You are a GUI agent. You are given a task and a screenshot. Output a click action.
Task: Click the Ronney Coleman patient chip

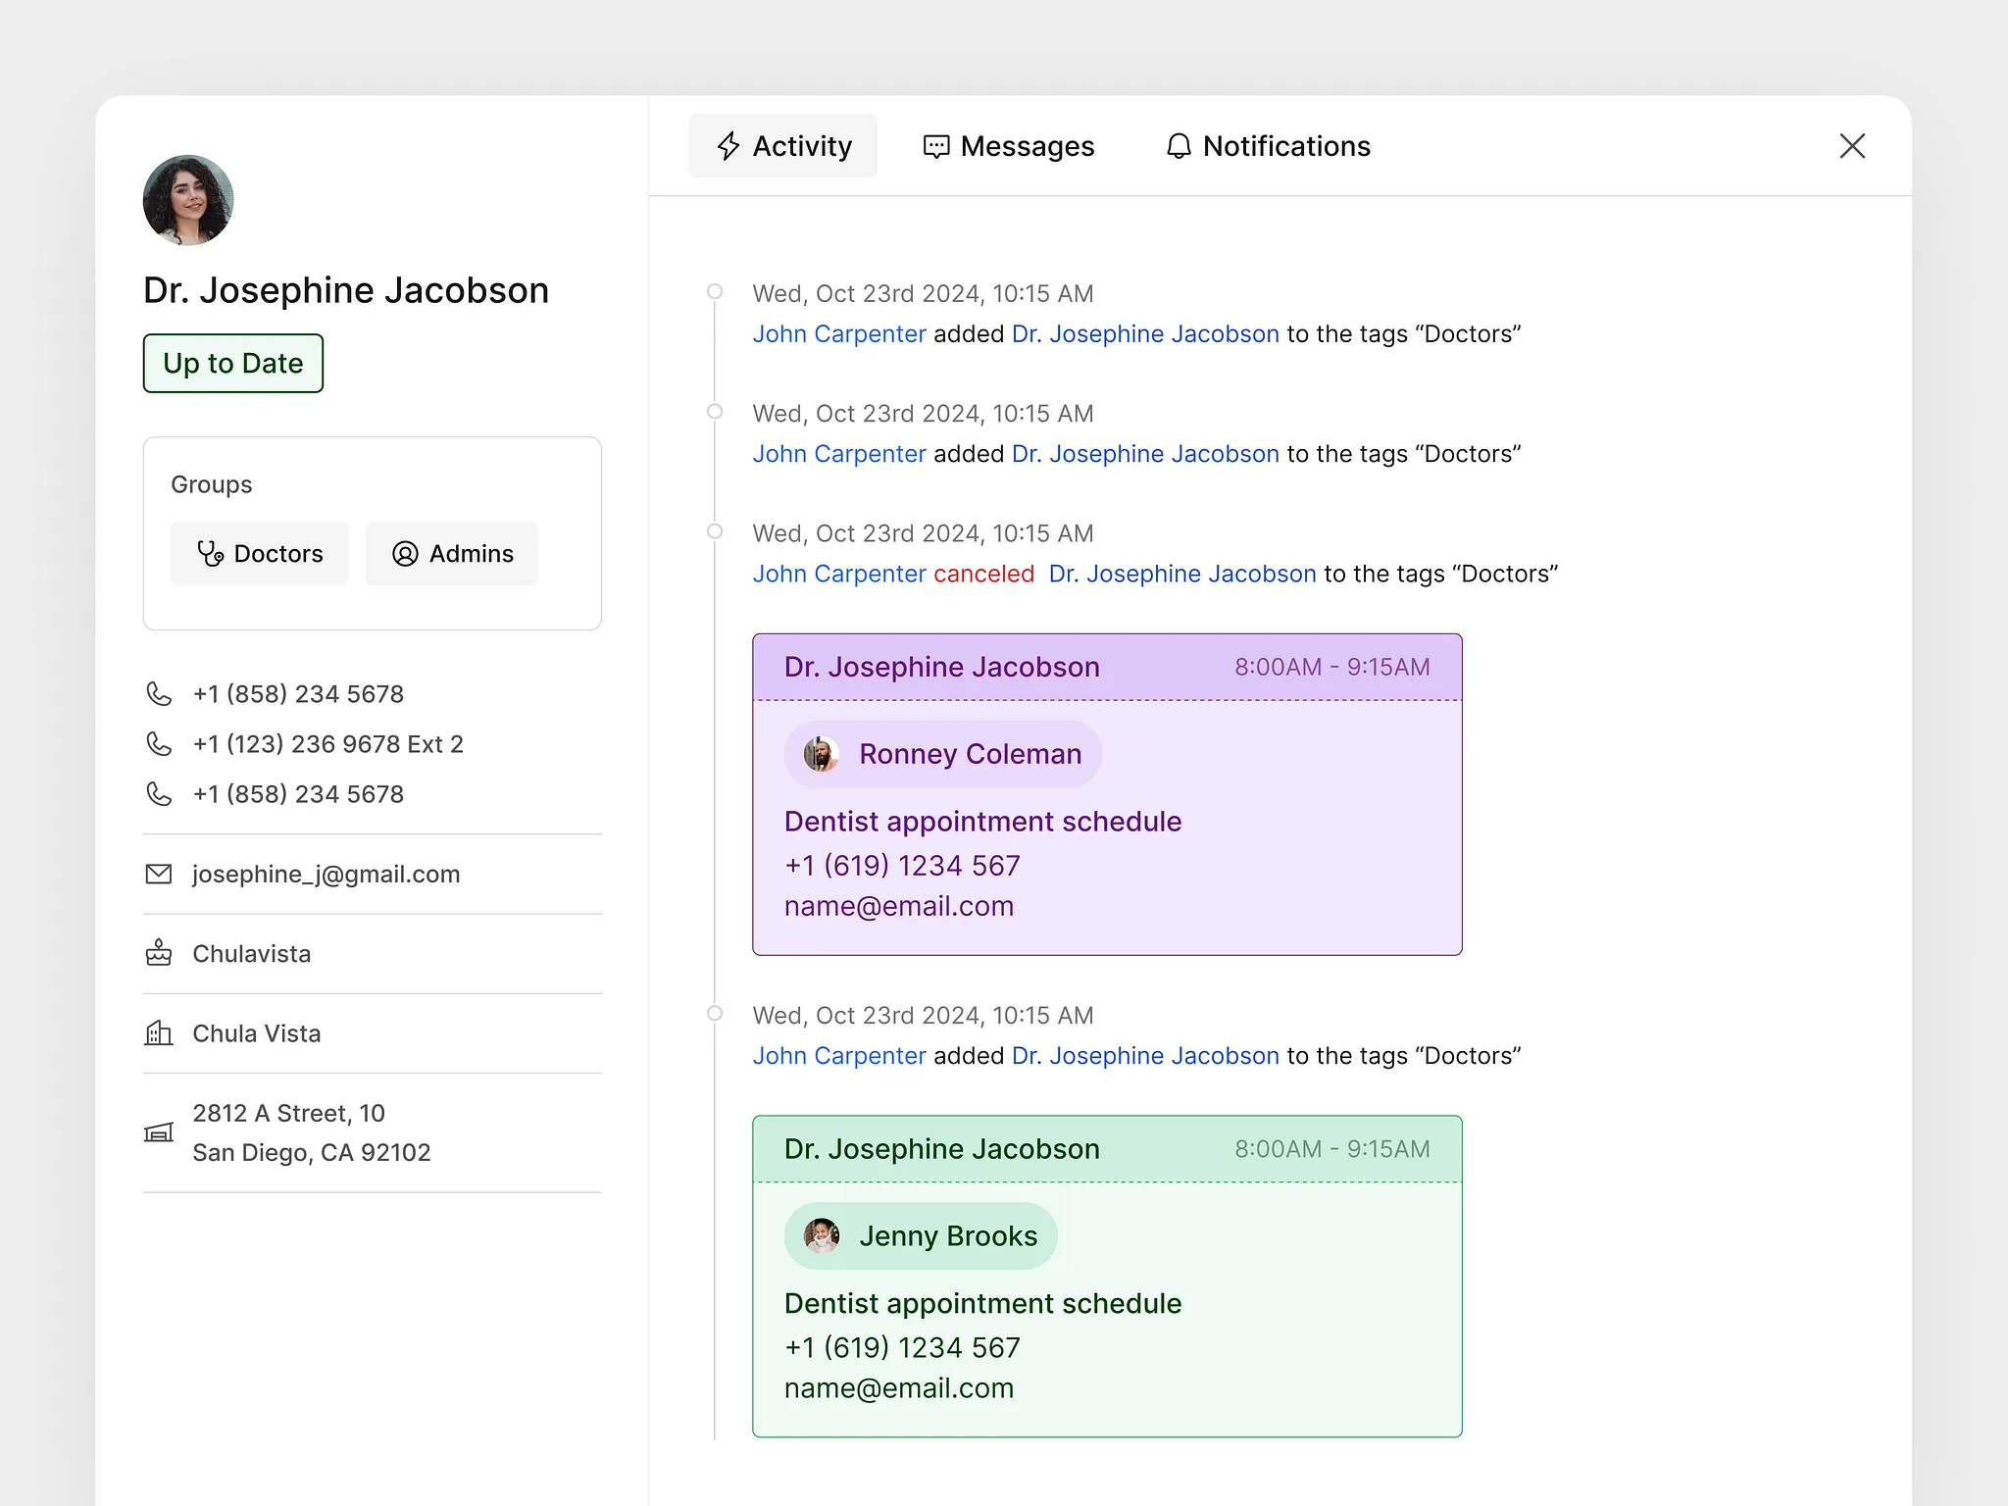(943, 754)
